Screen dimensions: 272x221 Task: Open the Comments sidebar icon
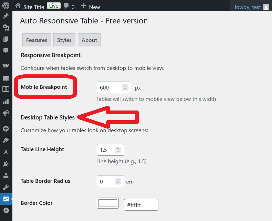(x=6, y=51)
